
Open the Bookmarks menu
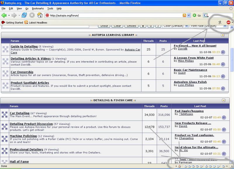[x=38, y=8]
